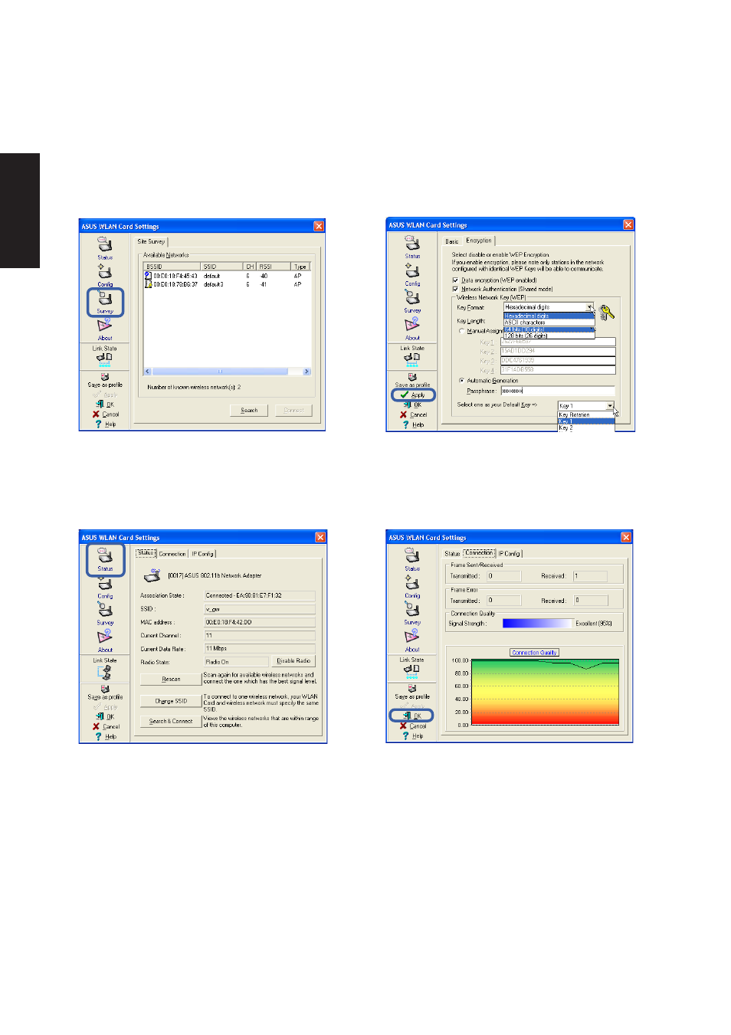Click Cancel in Encryption window sidebar

(414, 414)
